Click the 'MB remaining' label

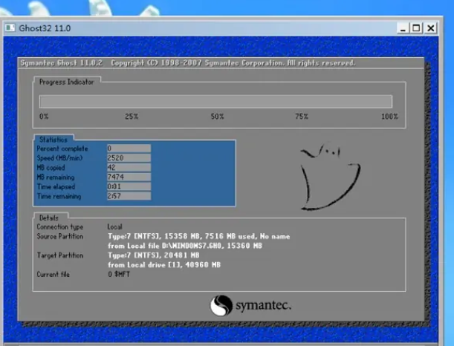tap(56, 177)
